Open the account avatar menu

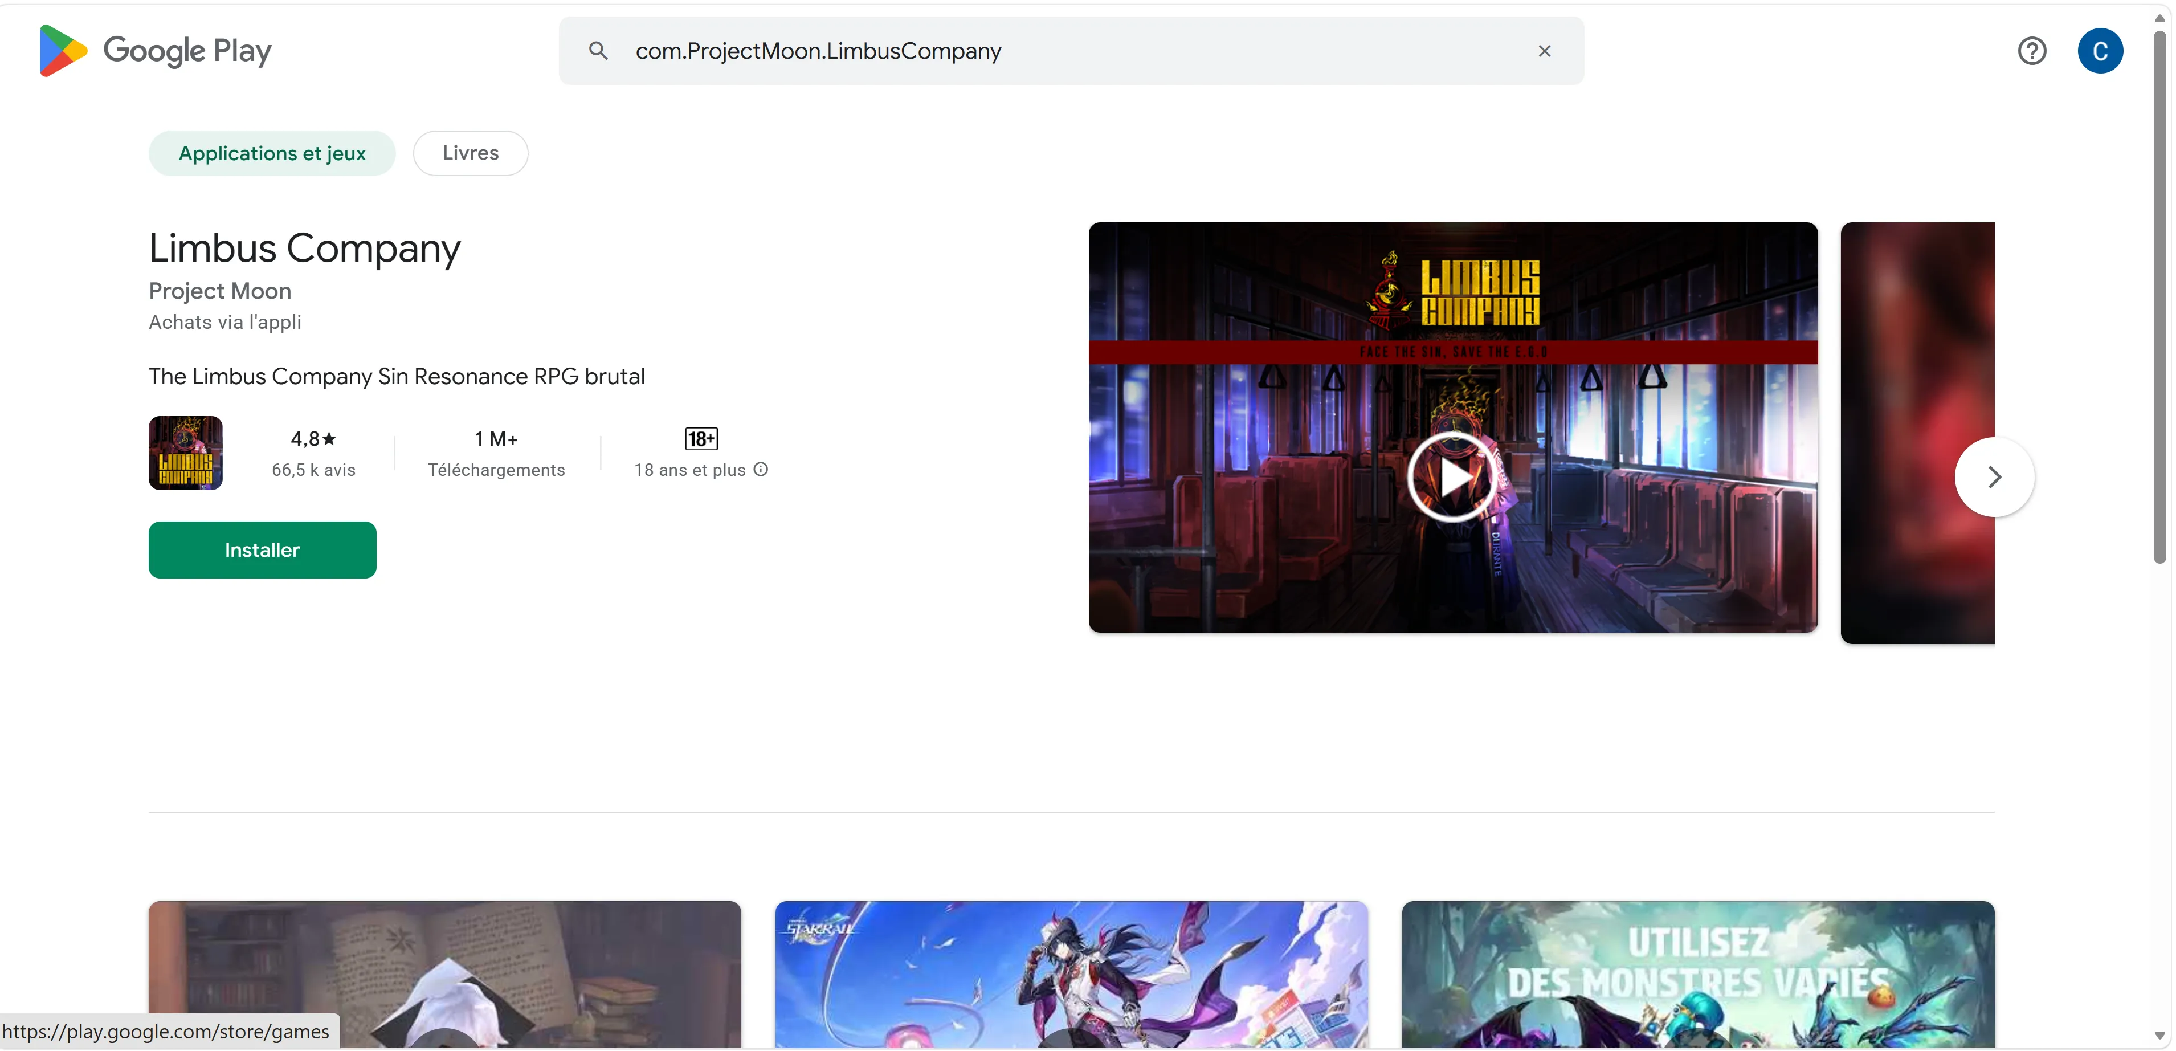[2100, 51]
